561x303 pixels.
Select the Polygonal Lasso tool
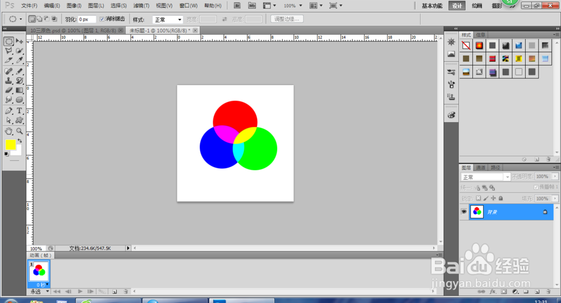(x=9, y=51)
